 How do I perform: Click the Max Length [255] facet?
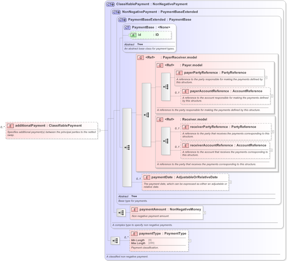(x=143, y=243)
